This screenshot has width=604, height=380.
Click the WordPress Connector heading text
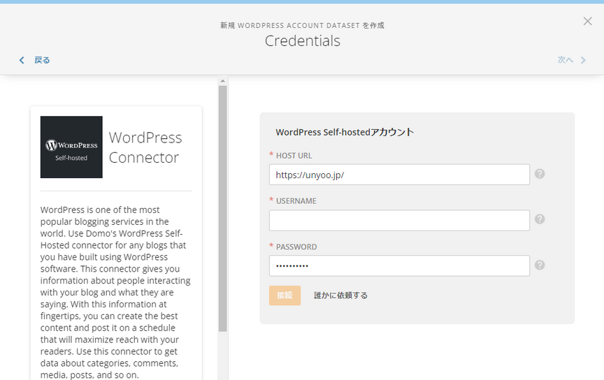145,147
